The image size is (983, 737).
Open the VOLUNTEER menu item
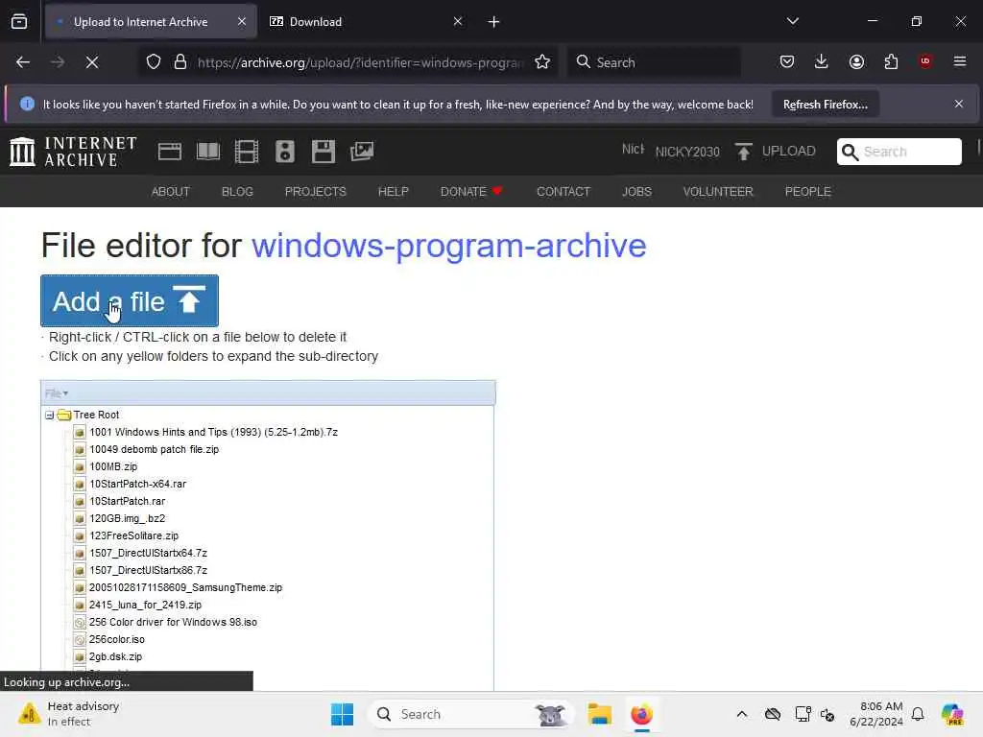point(718,192)
